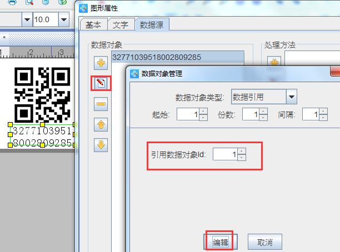
Task: Add a processing method with plus icon
Action: [x=274, y=63]
